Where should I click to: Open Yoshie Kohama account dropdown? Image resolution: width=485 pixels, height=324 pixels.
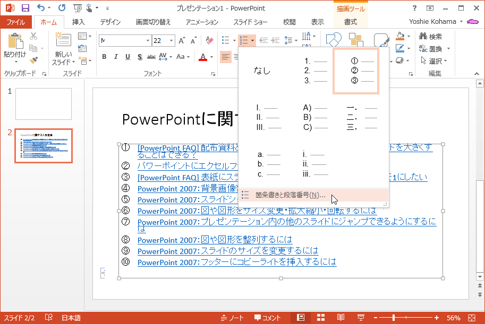[461, 22]
